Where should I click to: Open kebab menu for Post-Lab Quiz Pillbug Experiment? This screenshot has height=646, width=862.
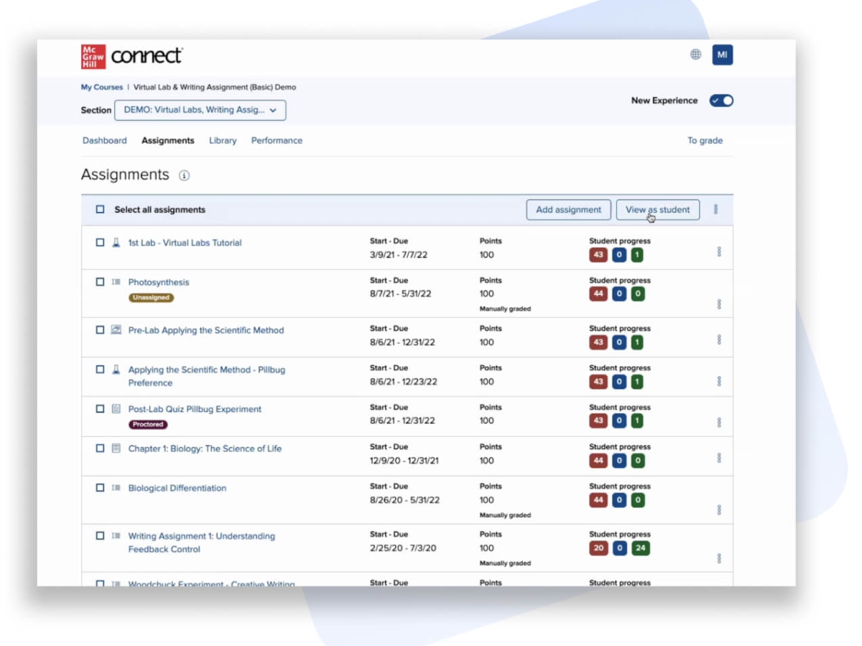point(719,423)
